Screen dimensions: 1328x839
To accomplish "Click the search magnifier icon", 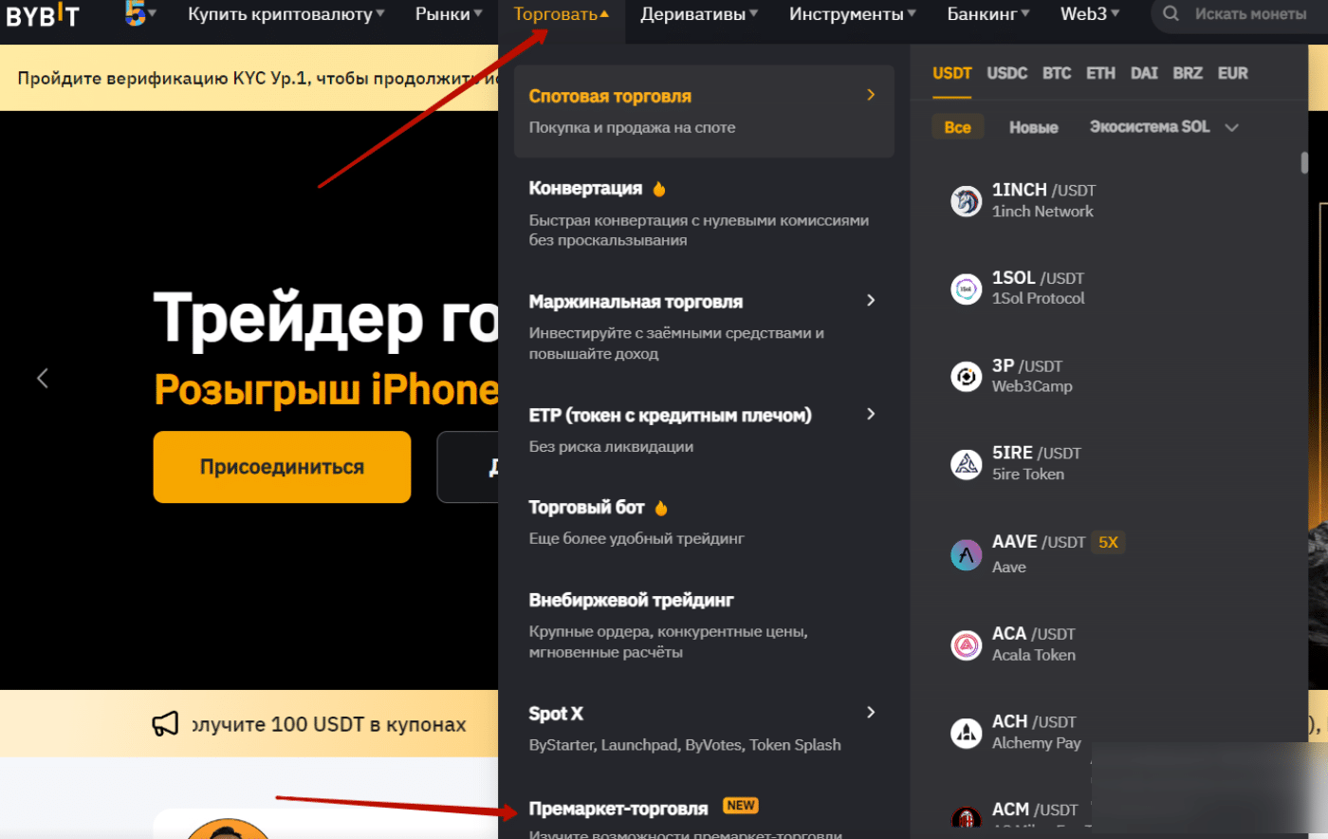I will coord(1171,13).
